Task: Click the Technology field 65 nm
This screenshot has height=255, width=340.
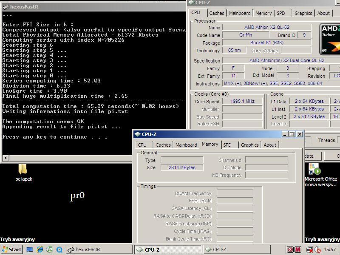Action: 234,50
